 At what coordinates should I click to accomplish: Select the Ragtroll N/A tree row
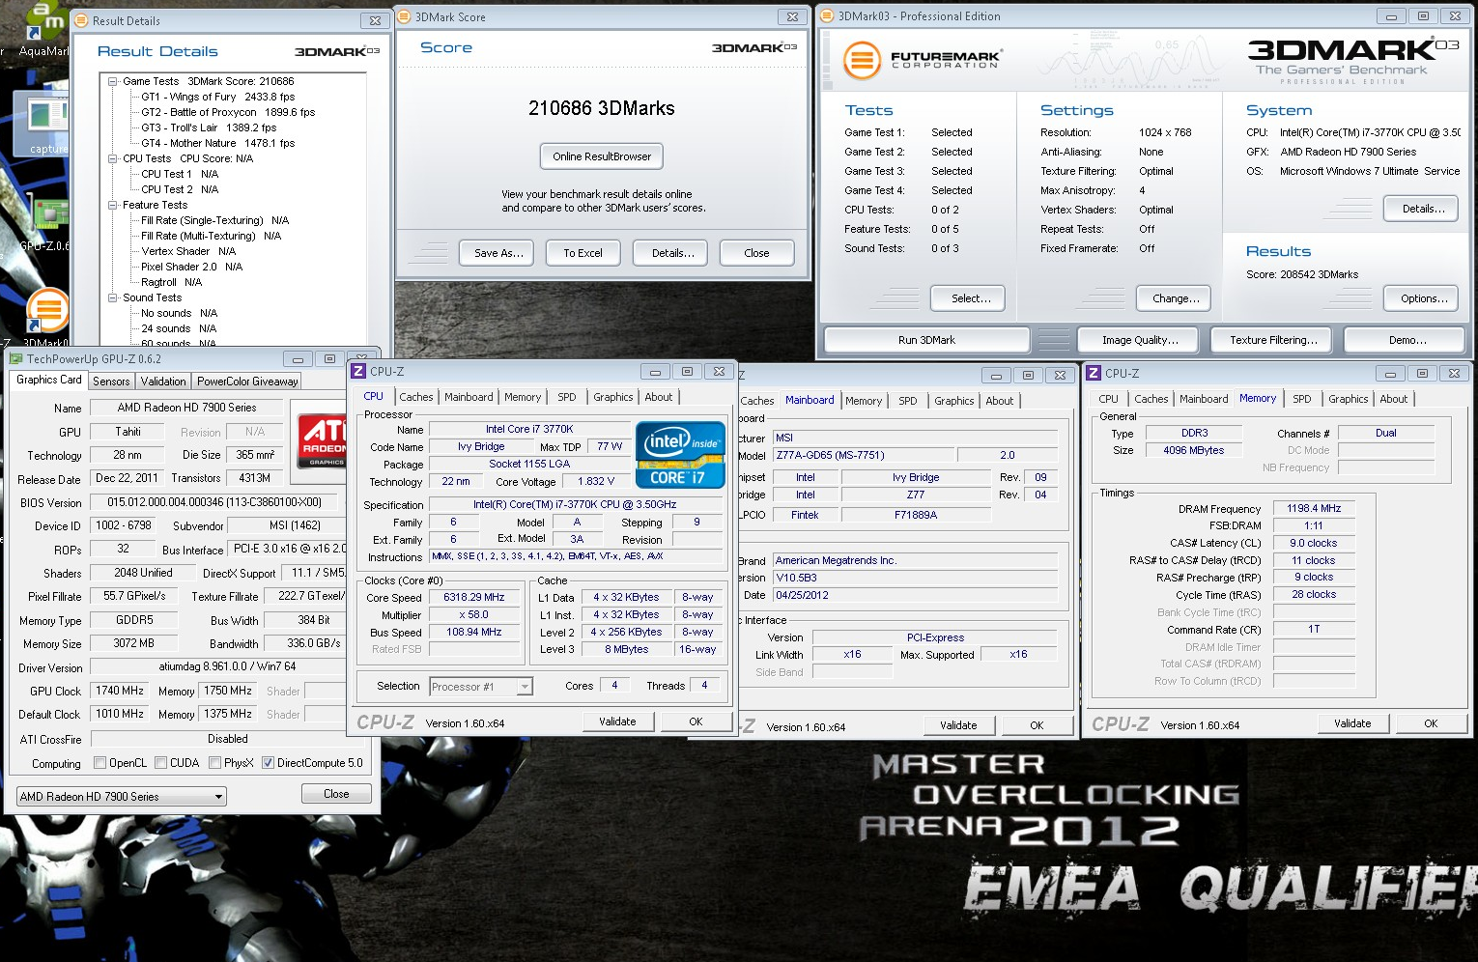(x=171, y=283)
